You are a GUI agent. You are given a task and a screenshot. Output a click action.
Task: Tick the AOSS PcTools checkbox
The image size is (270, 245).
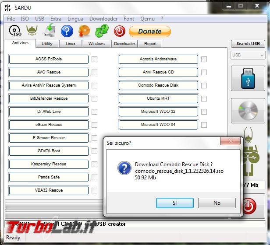tap(94, 59)
